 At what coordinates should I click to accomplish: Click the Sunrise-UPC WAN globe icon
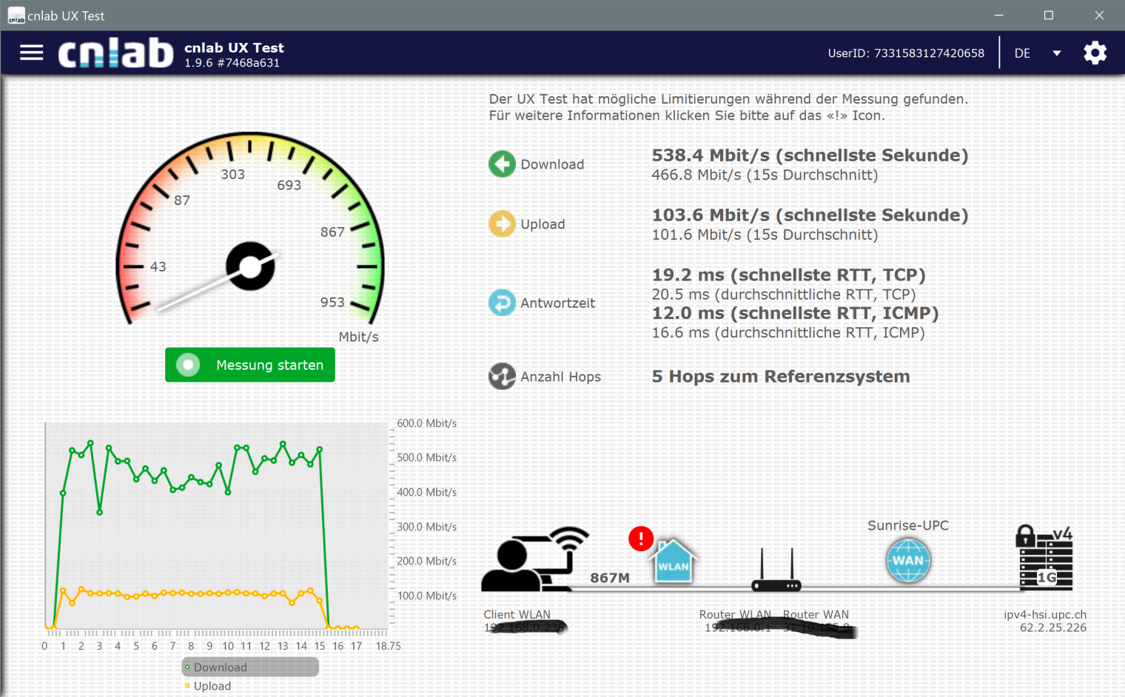coord(907,560)
